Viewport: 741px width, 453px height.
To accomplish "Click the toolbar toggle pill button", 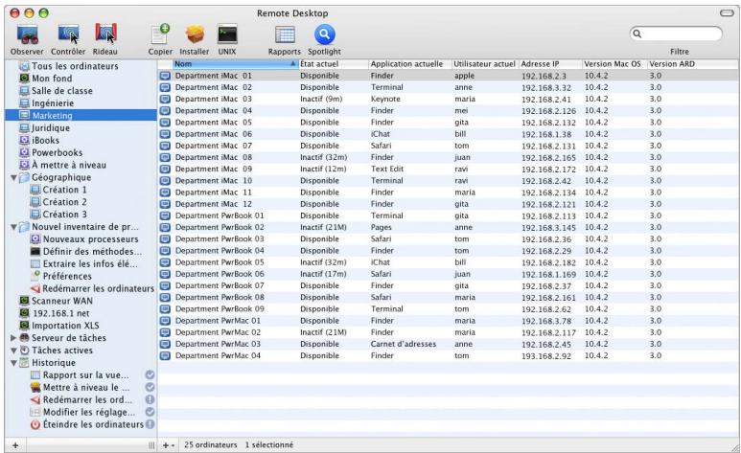I will 727,13.
